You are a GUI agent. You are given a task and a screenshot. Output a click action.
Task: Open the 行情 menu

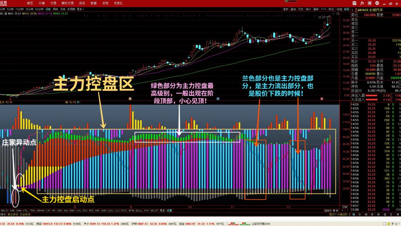[42, 3]
